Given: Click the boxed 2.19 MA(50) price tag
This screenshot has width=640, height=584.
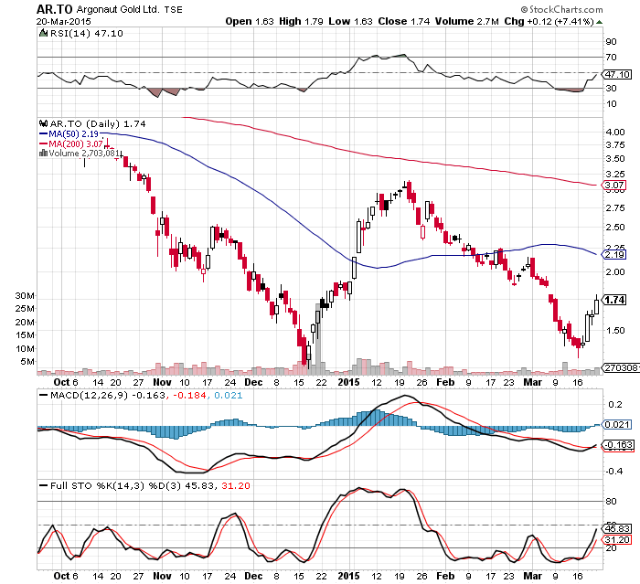Looking at the screenshot, I should pyautogui.click(x=614, y=255).
